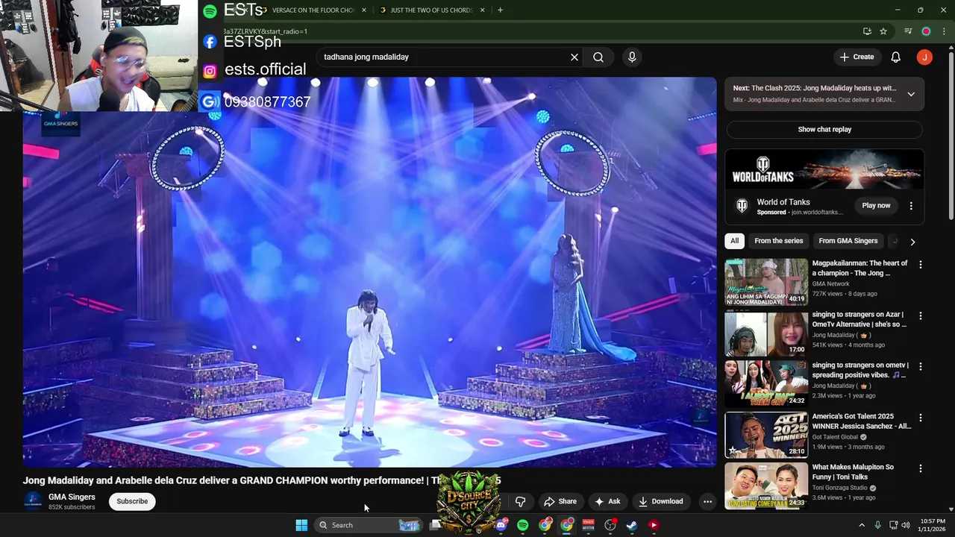Open Windows Start menu

pyautogui.click(x=301, y=525)
